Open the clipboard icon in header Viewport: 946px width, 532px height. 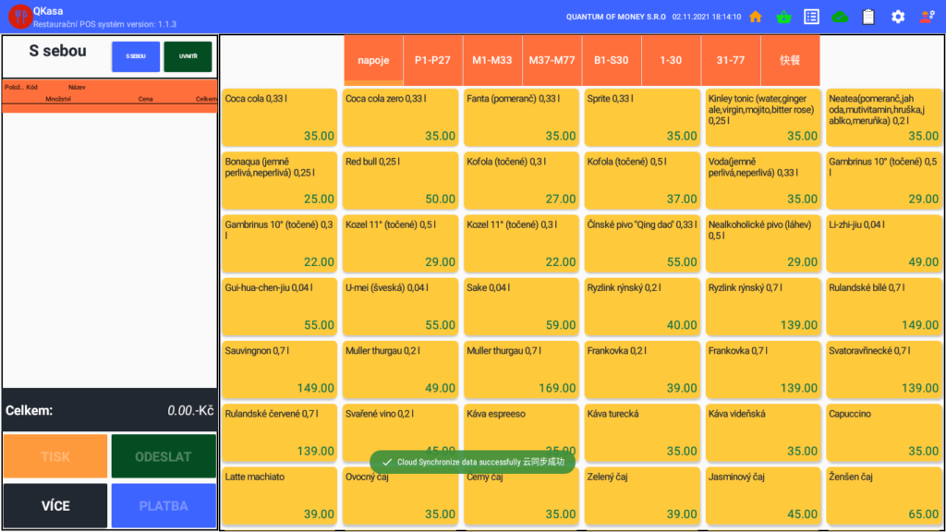pyautogui.click(x=868, y=17)
